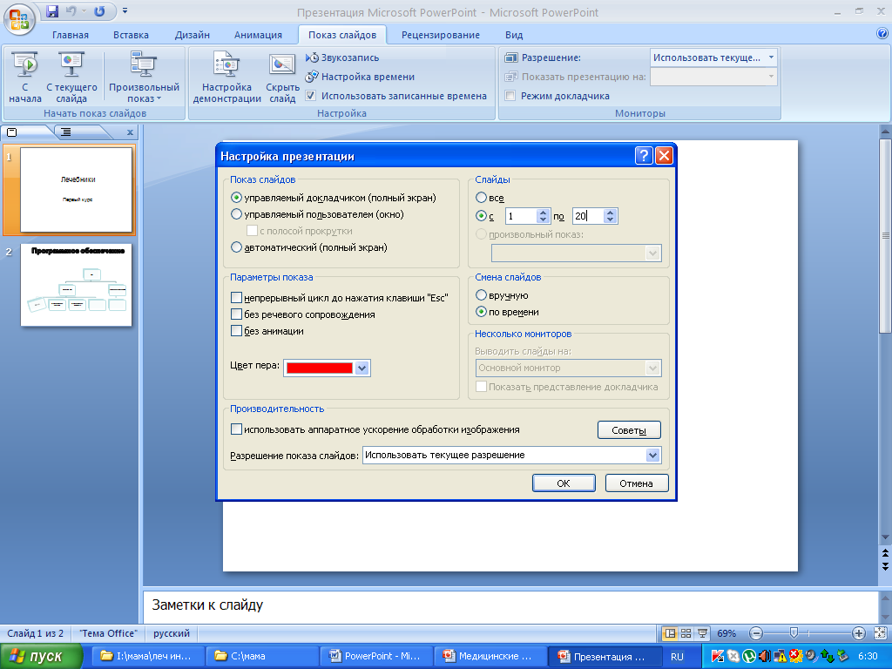Start slideshow from beginning (С начала)
This screenshot has height=669, width=892.
[25, 78]
